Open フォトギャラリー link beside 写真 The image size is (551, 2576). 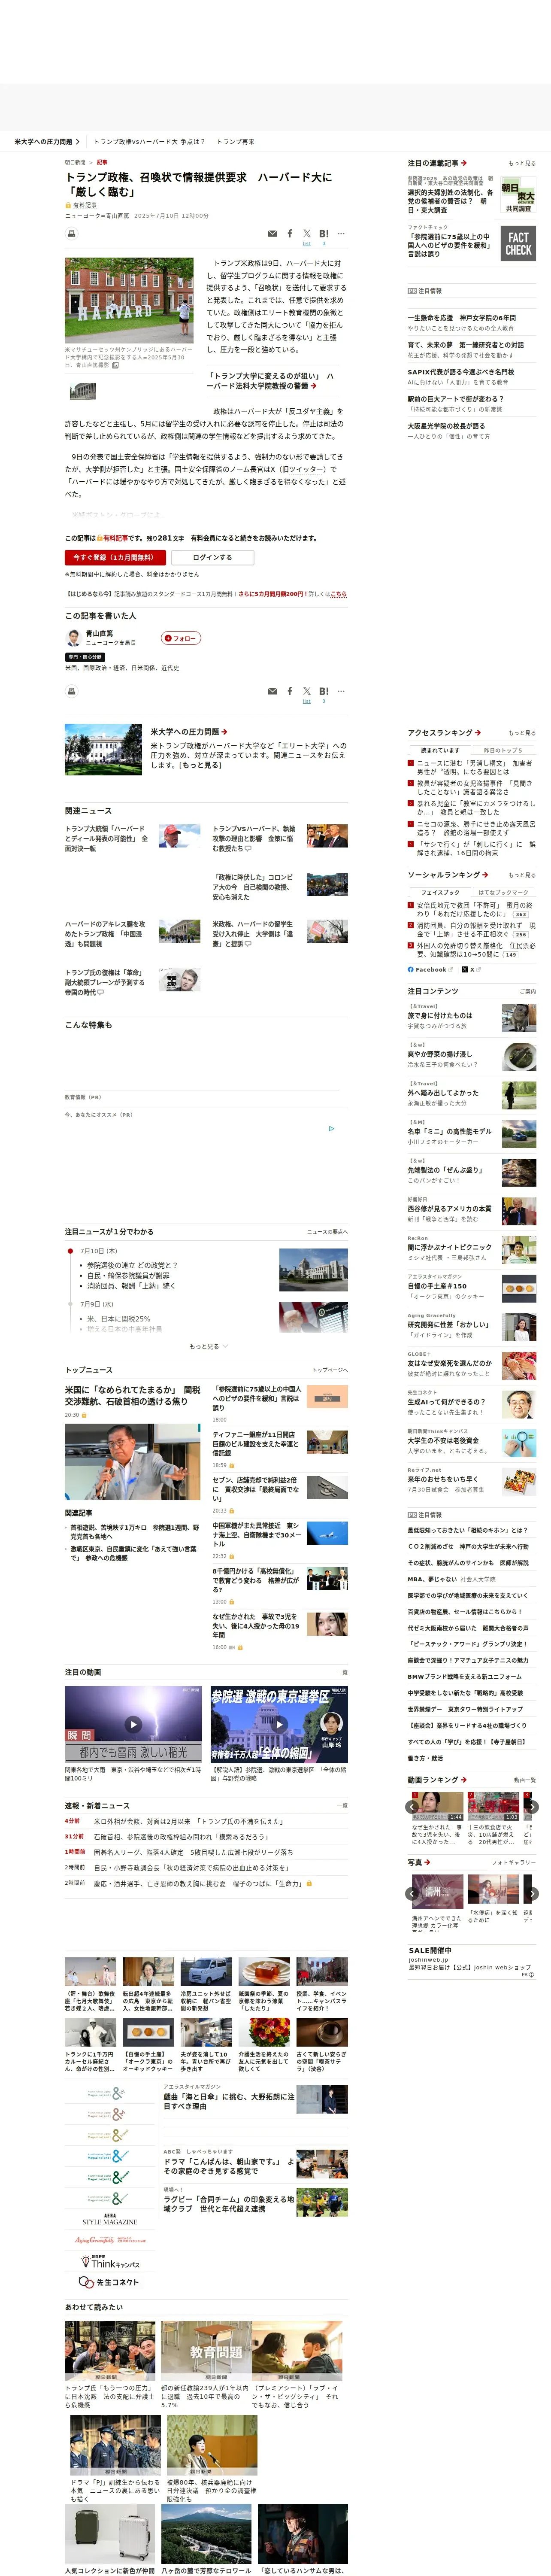tap(514, 1862)
